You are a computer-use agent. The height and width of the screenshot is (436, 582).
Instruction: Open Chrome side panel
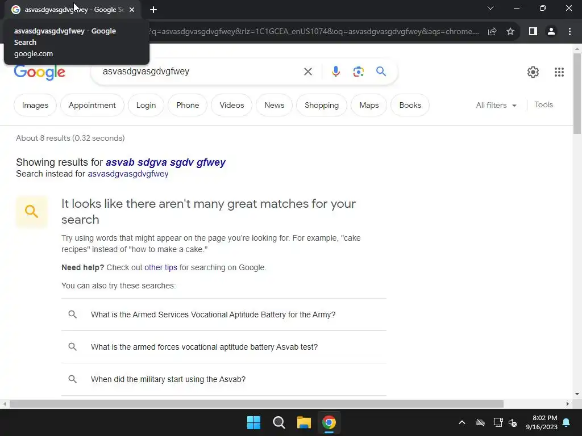(533, 32)
